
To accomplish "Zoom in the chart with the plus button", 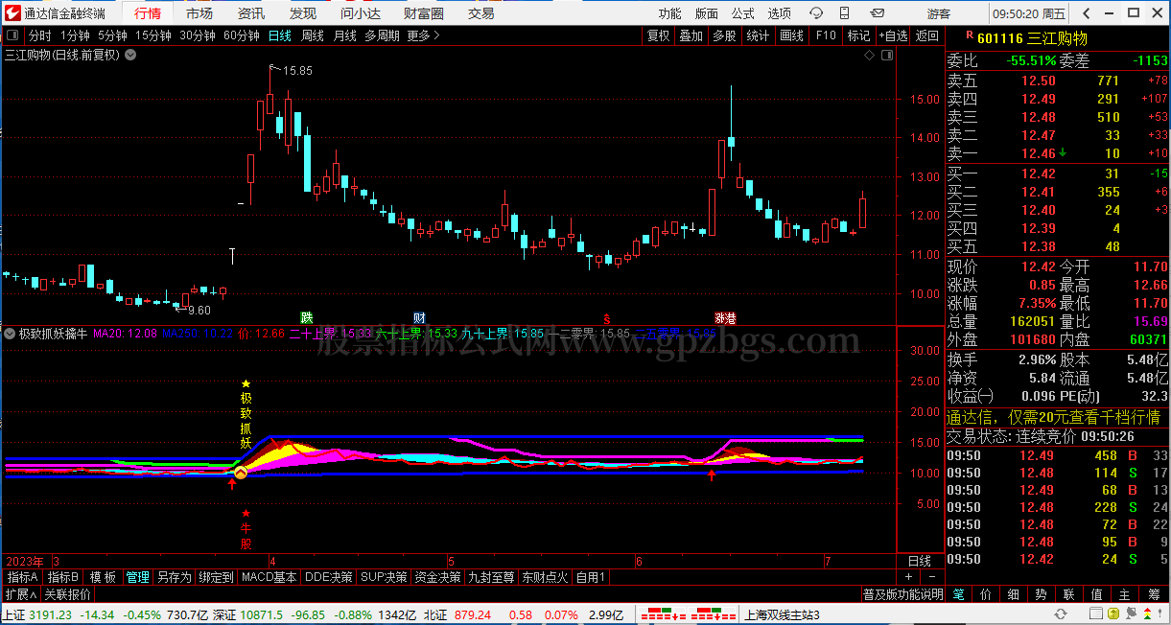I will coord(908,577).
